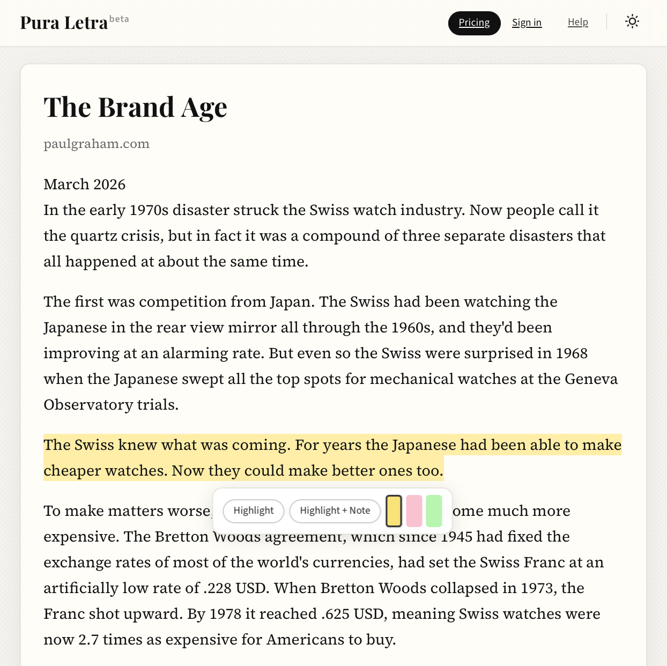Open the Pricing page
Viewport: 667px width, 666px height.
[474, 23]
